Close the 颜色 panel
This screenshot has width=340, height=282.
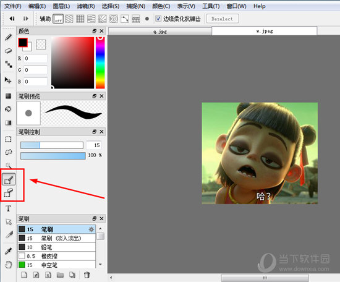pyautogui.click(x=101, y=31)
